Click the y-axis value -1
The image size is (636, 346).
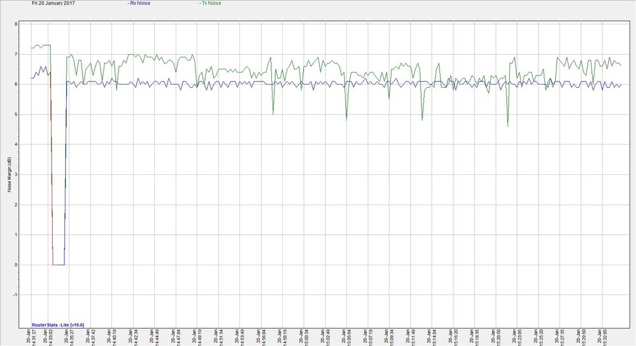[x=15, y=295]
